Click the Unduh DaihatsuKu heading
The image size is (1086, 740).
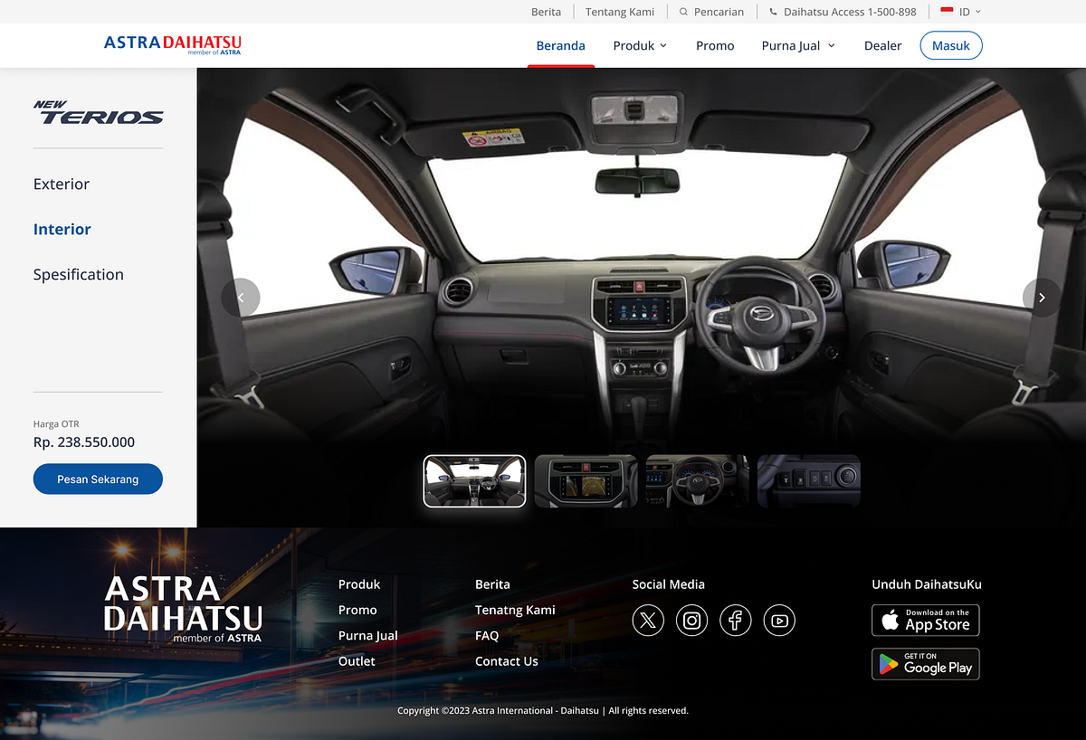click(x=927, y=584)
